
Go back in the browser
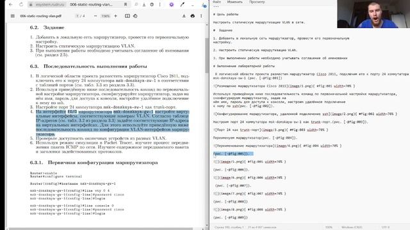(x=11, y=4)
